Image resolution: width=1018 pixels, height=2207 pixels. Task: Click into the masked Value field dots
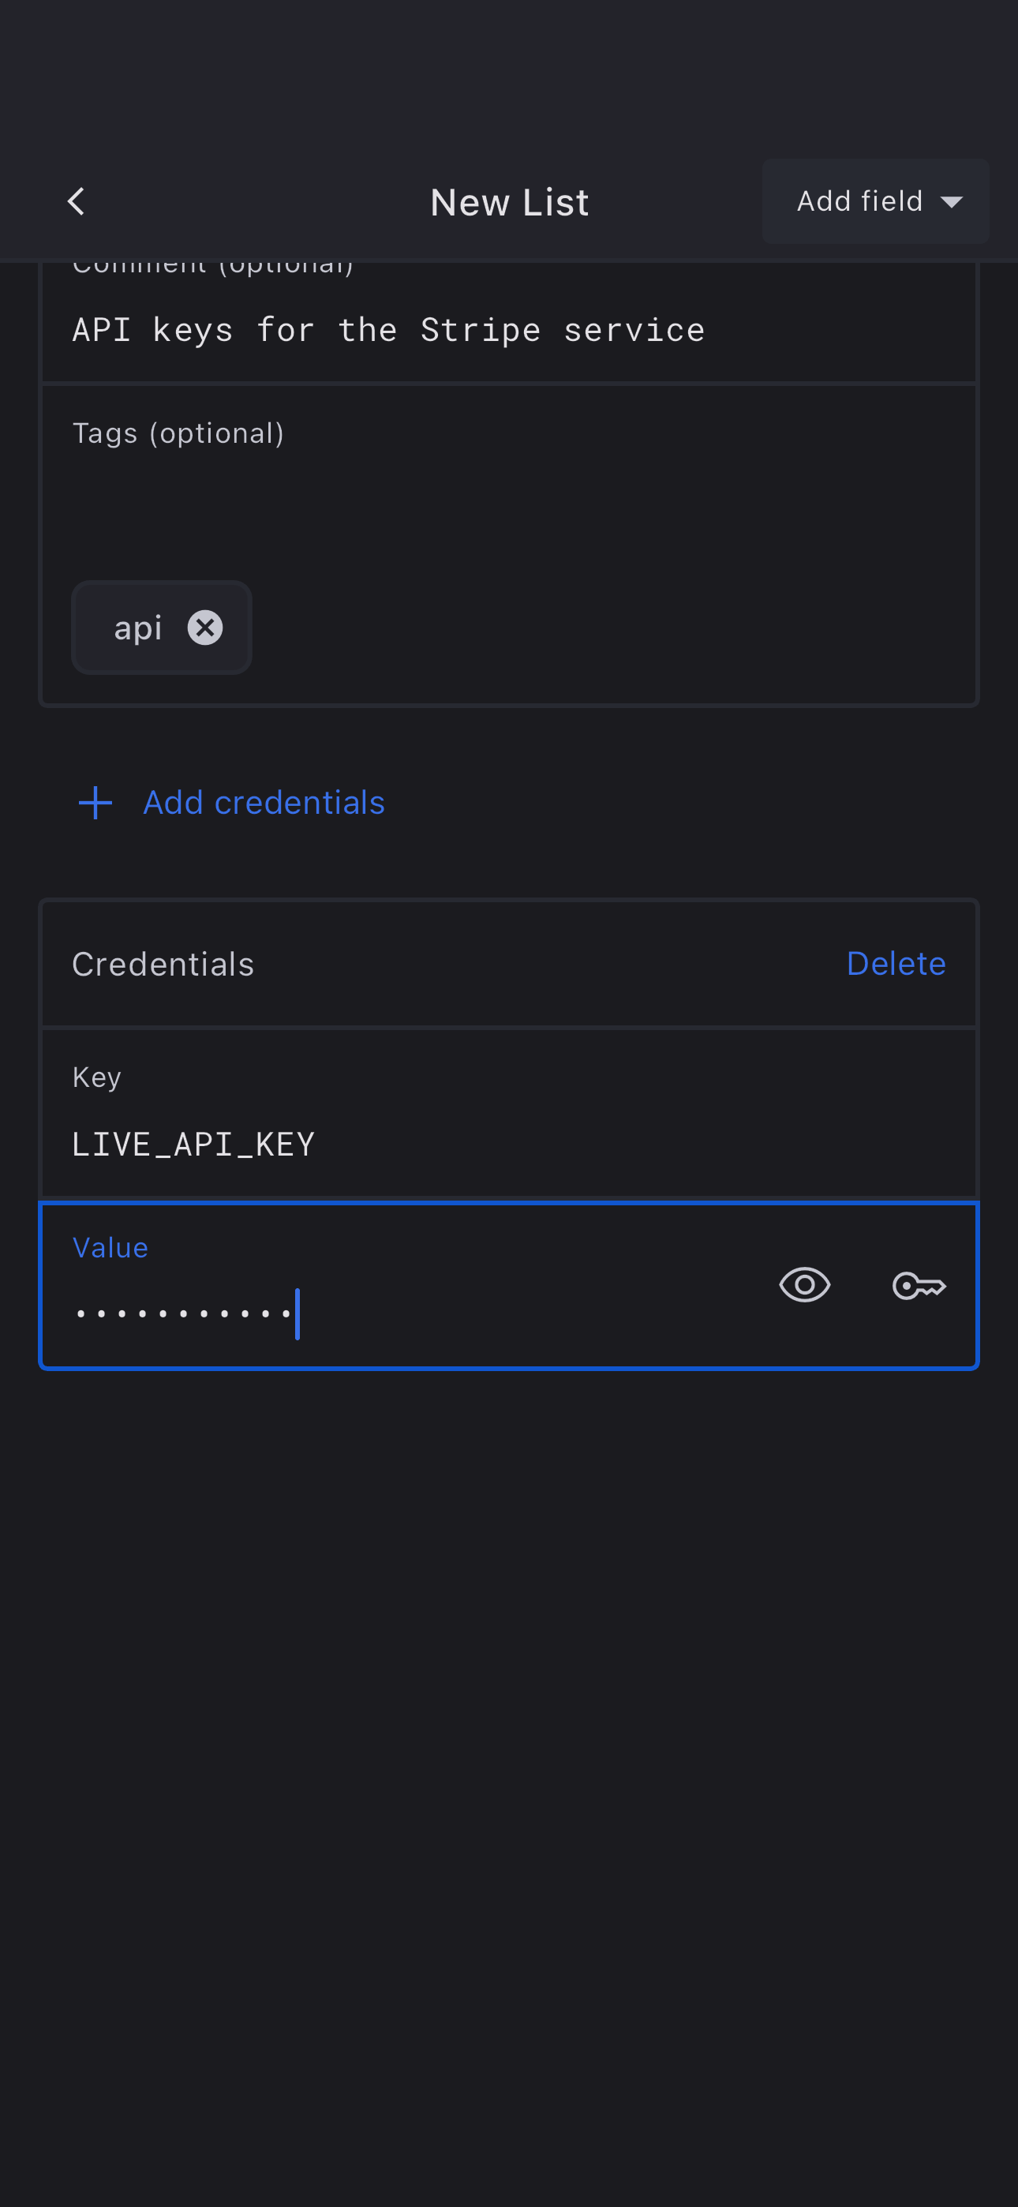point(184,1313)
